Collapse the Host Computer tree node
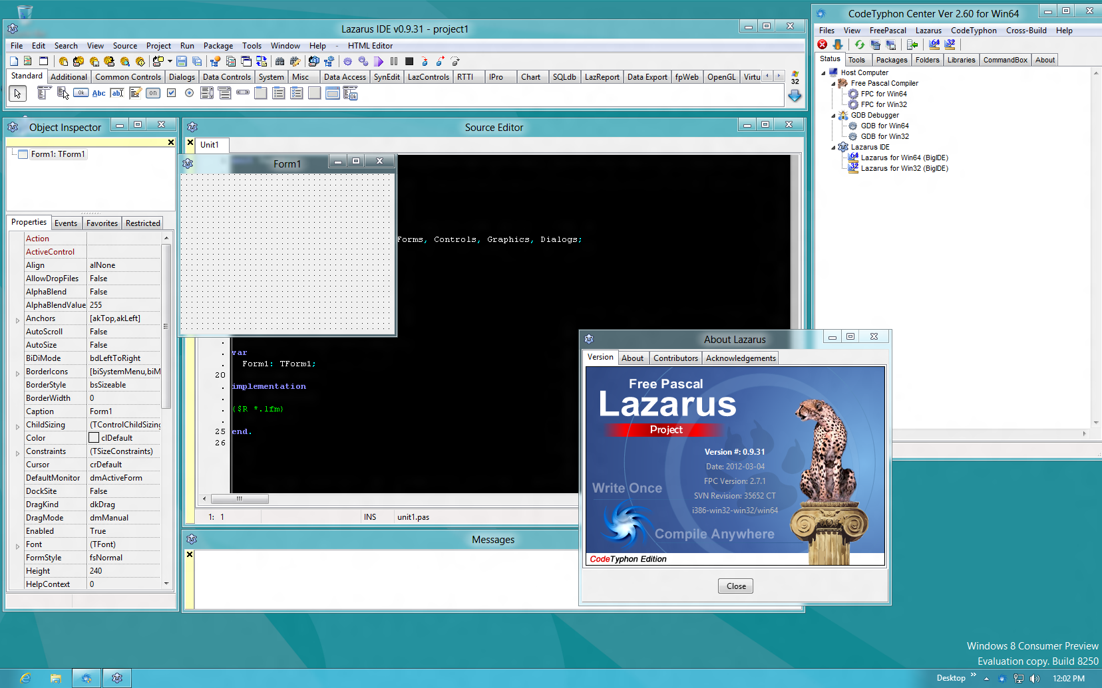This screenshot has height=688, width=1102. tap(823, 73)
